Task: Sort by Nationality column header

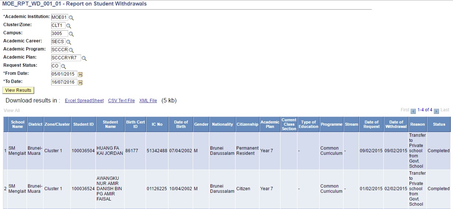Action: click(x=222, y=125)
